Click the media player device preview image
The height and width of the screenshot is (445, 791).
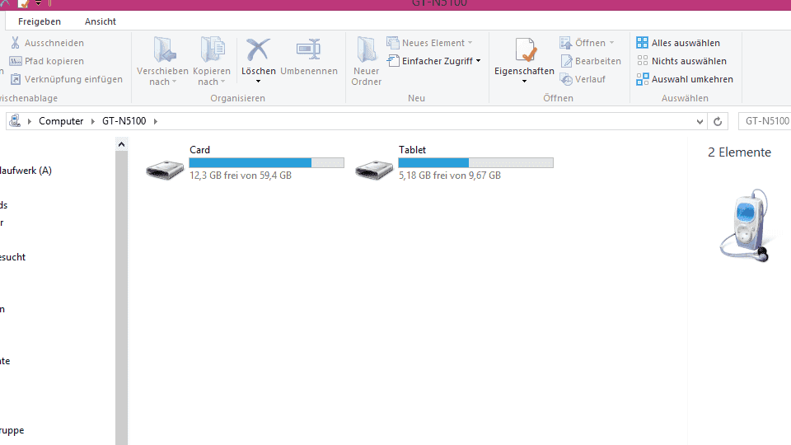click(745, 226)
